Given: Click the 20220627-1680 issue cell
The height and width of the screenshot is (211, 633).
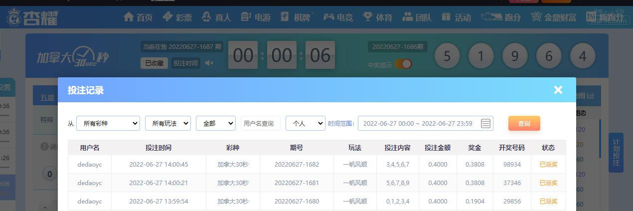Looking at the screenshot, I should click(297, 201).
